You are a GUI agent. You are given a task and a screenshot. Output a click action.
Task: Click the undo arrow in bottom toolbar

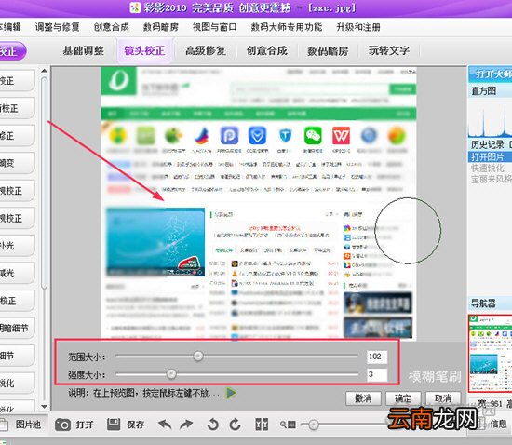tap(165, 425)
